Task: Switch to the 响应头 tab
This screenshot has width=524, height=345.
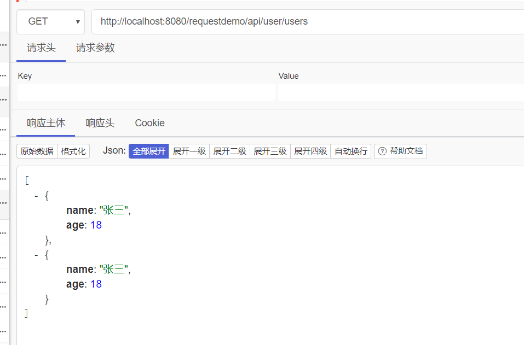Action: (100, 123)
